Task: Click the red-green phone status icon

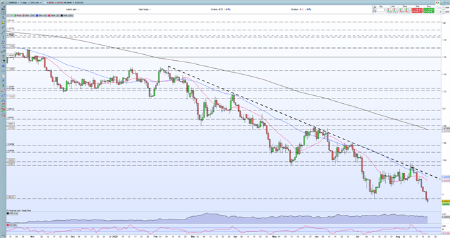Action: click(437, 3)
